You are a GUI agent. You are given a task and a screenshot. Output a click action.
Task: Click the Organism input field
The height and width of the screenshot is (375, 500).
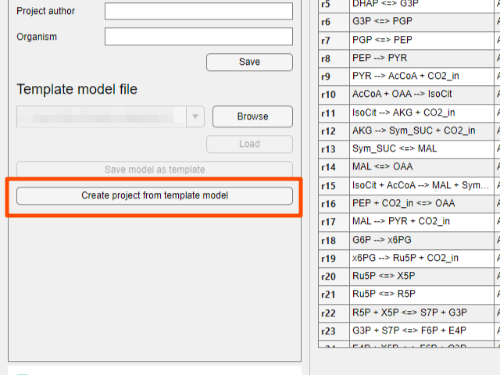198,37
